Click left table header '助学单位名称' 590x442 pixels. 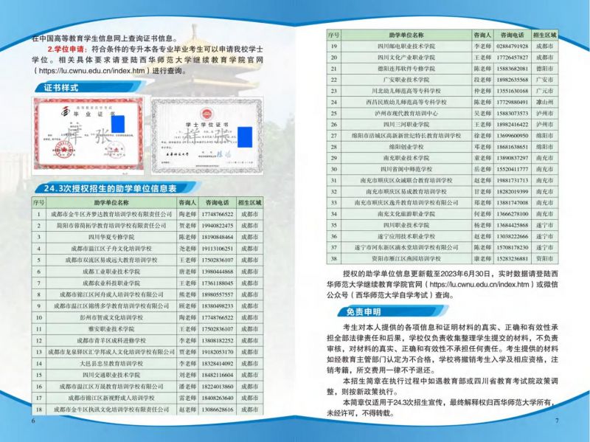111,202
